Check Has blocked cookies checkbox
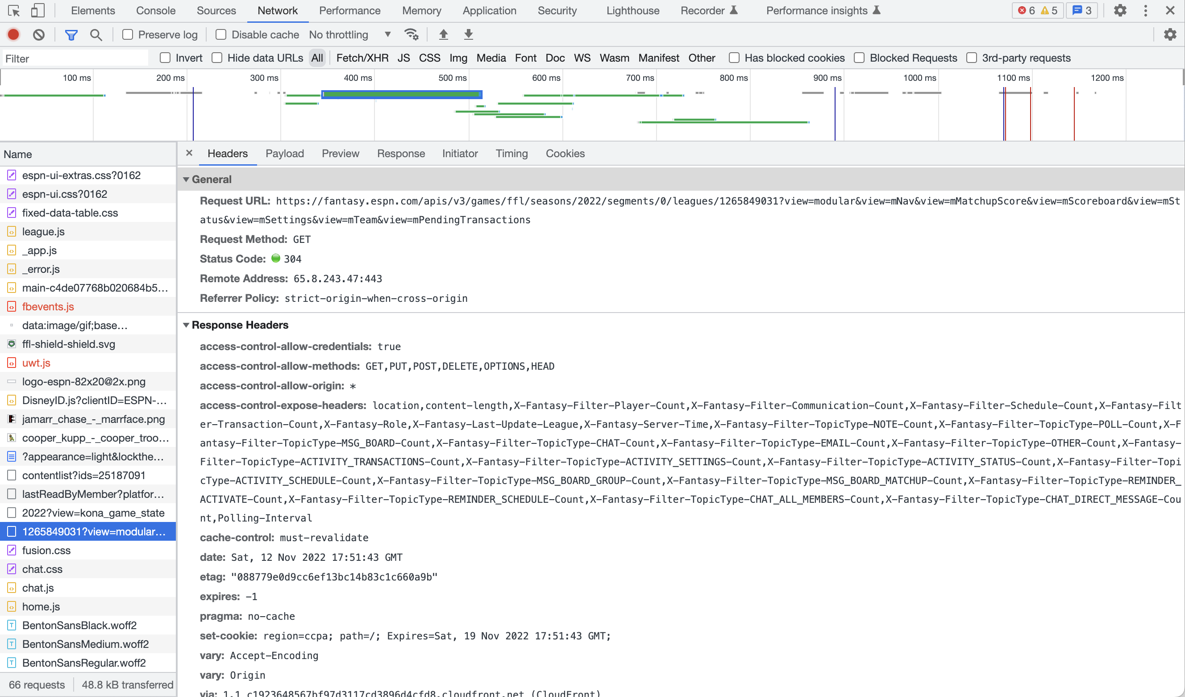This screenshot has height=697, width=1185. (734, 58)
